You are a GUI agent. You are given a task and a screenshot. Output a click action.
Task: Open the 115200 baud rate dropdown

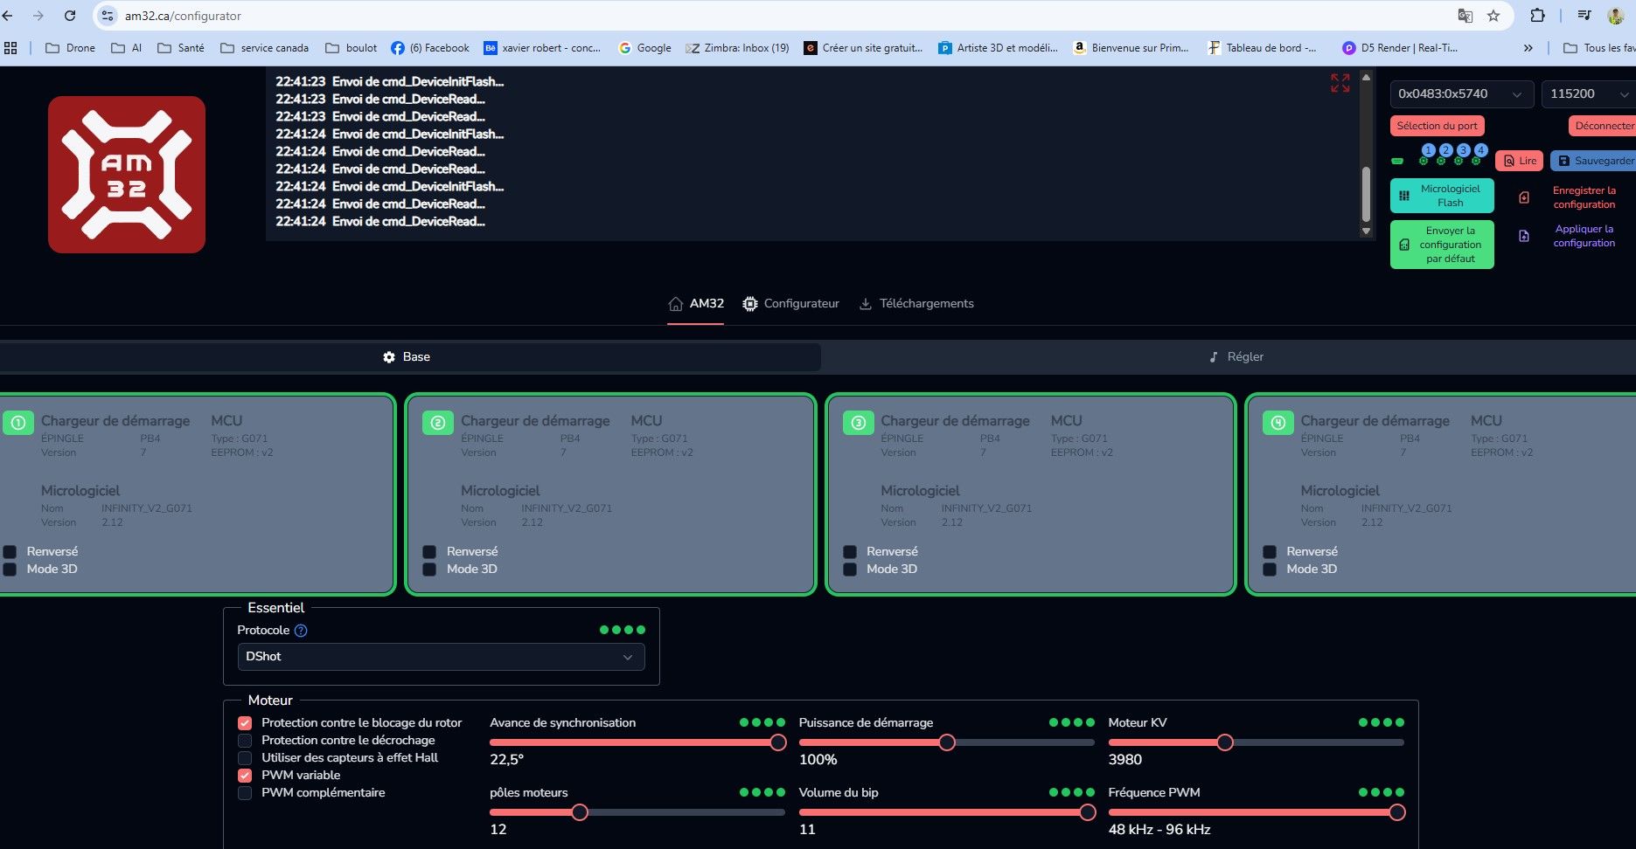click(1588, 94)
